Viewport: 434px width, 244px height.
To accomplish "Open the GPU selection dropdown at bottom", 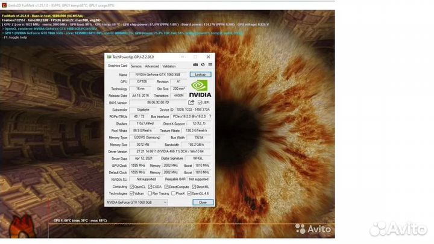I will click(x=137, y=202).
